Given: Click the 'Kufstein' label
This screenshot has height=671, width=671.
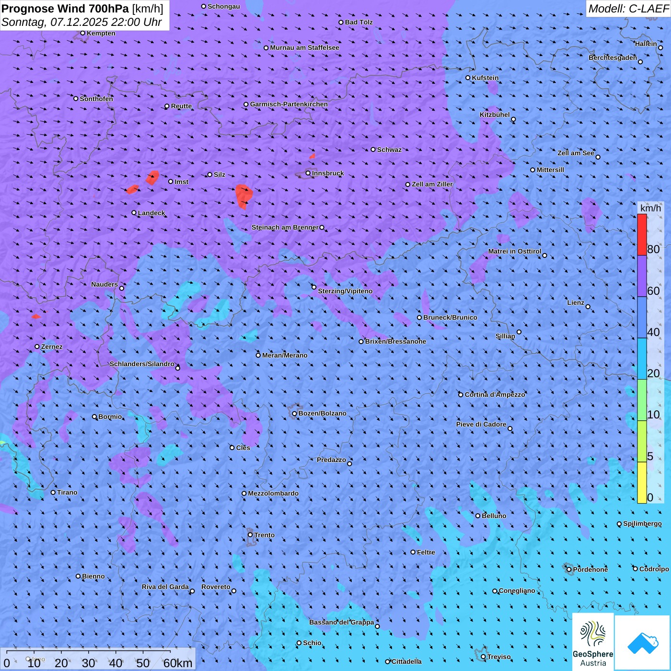Looking at the screenshot, I should coord(485,78).
